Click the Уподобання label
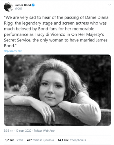The height and width of the screenshot is (145, 114). (78, 140)
